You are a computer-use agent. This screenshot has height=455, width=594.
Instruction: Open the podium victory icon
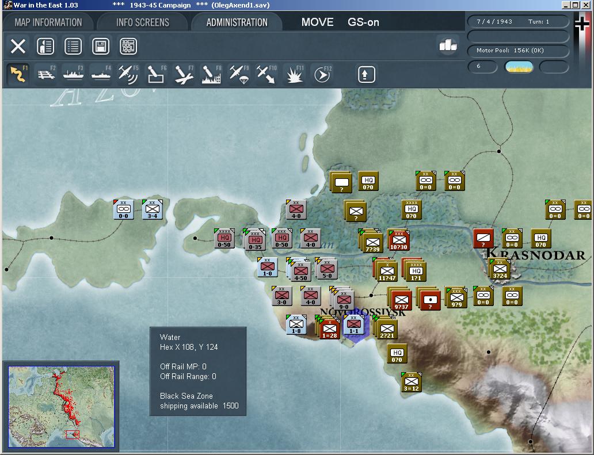tap(448, 45)
